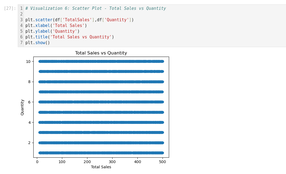Click the 'Quantity' string in plt.ylabel line
Image resolution: width=286 pixels, height=174 pixels.
click(64, 31)
